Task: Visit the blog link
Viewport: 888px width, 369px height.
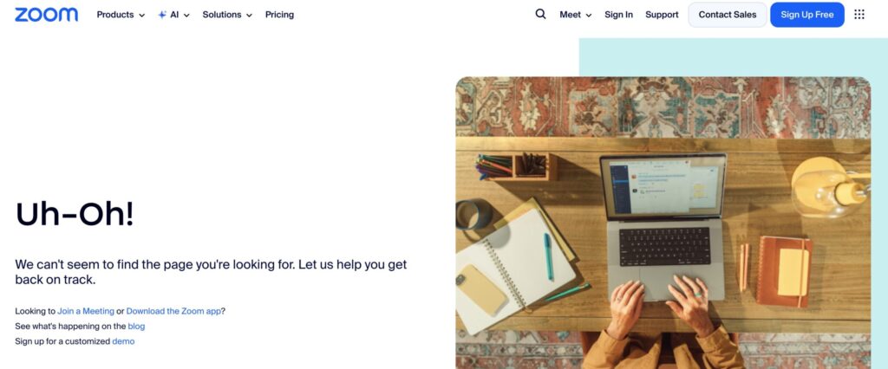Action: (136, 326)
